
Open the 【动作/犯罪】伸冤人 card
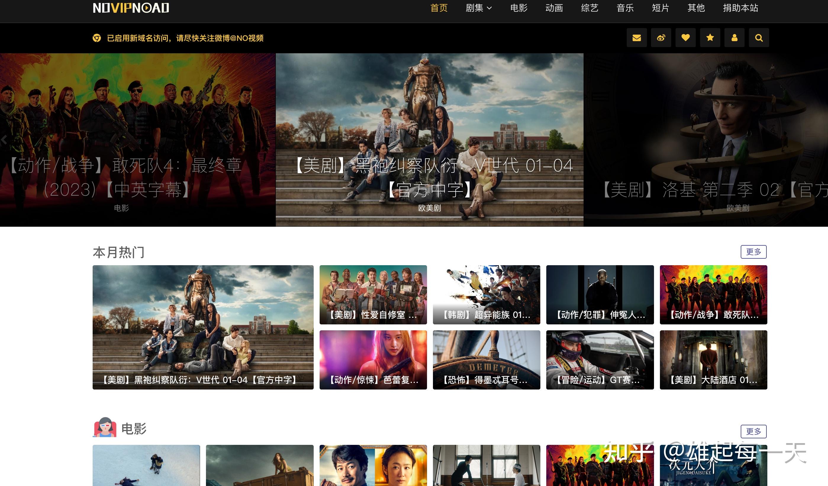[x=600, y=295]
